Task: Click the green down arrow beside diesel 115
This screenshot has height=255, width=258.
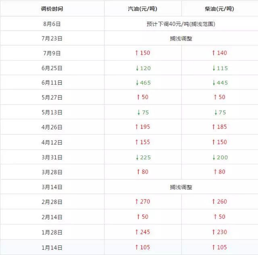Action: tap(214, 68)
